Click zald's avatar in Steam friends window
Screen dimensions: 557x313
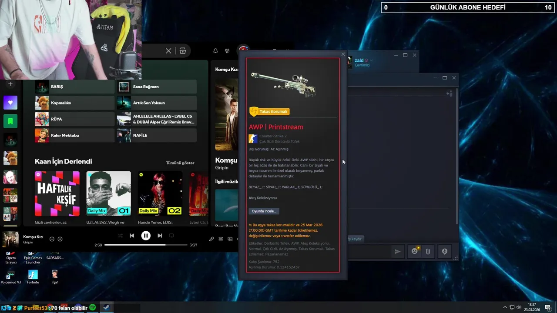click(349, 63)
